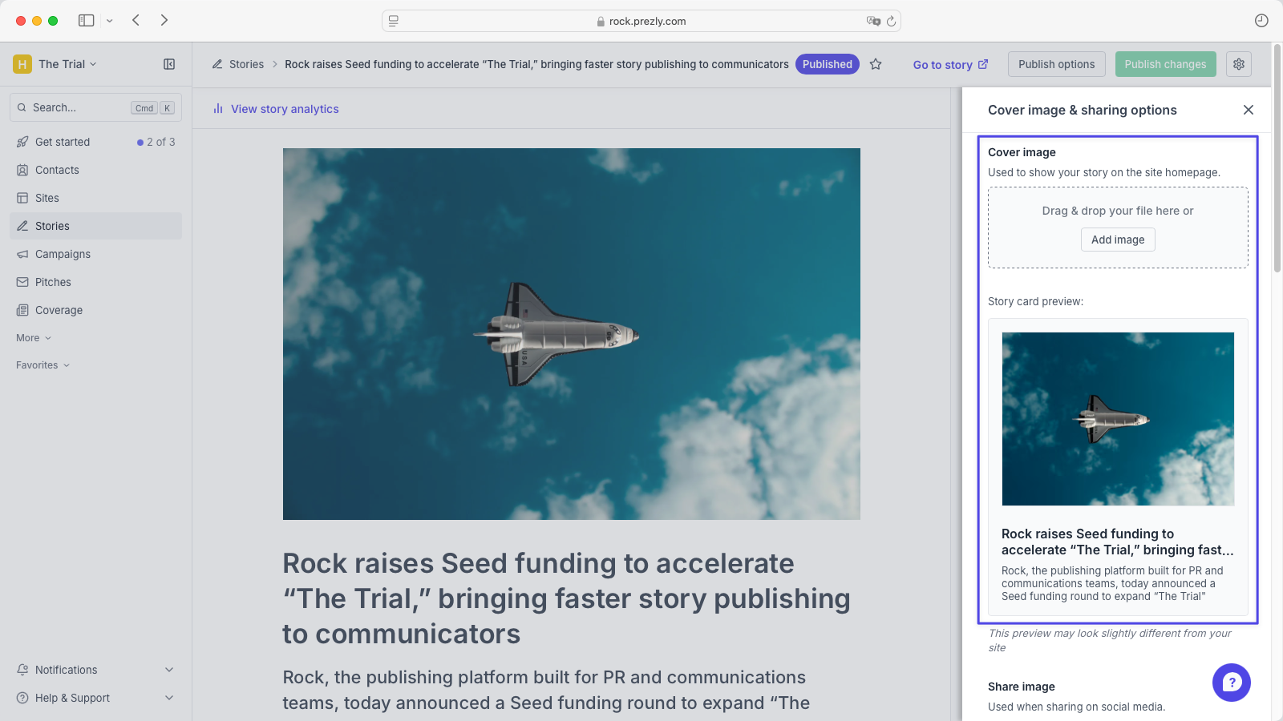Image resolution: width=1283 pixels, height=721 pixels.
Task: Open Coverage in sidebar
Action: 59,310
